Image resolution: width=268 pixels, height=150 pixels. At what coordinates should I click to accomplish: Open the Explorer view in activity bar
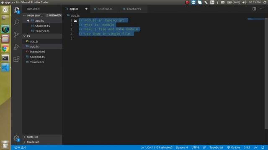[x=16, y=10]
